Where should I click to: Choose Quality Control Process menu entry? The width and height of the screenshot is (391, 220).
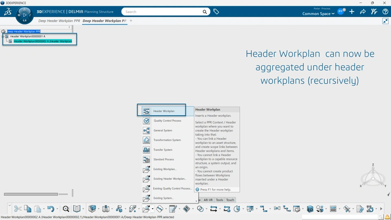[x=167, y=121]
